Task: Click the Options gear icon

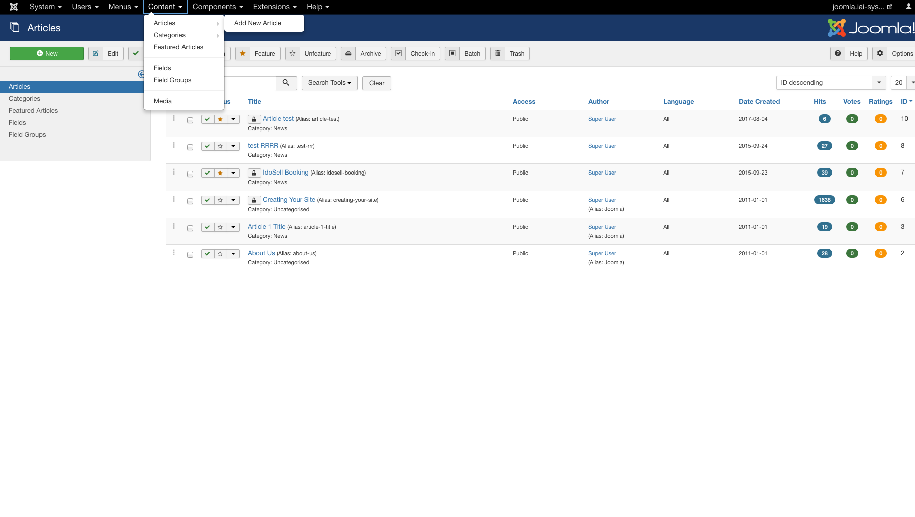Action: coord(880,54)
